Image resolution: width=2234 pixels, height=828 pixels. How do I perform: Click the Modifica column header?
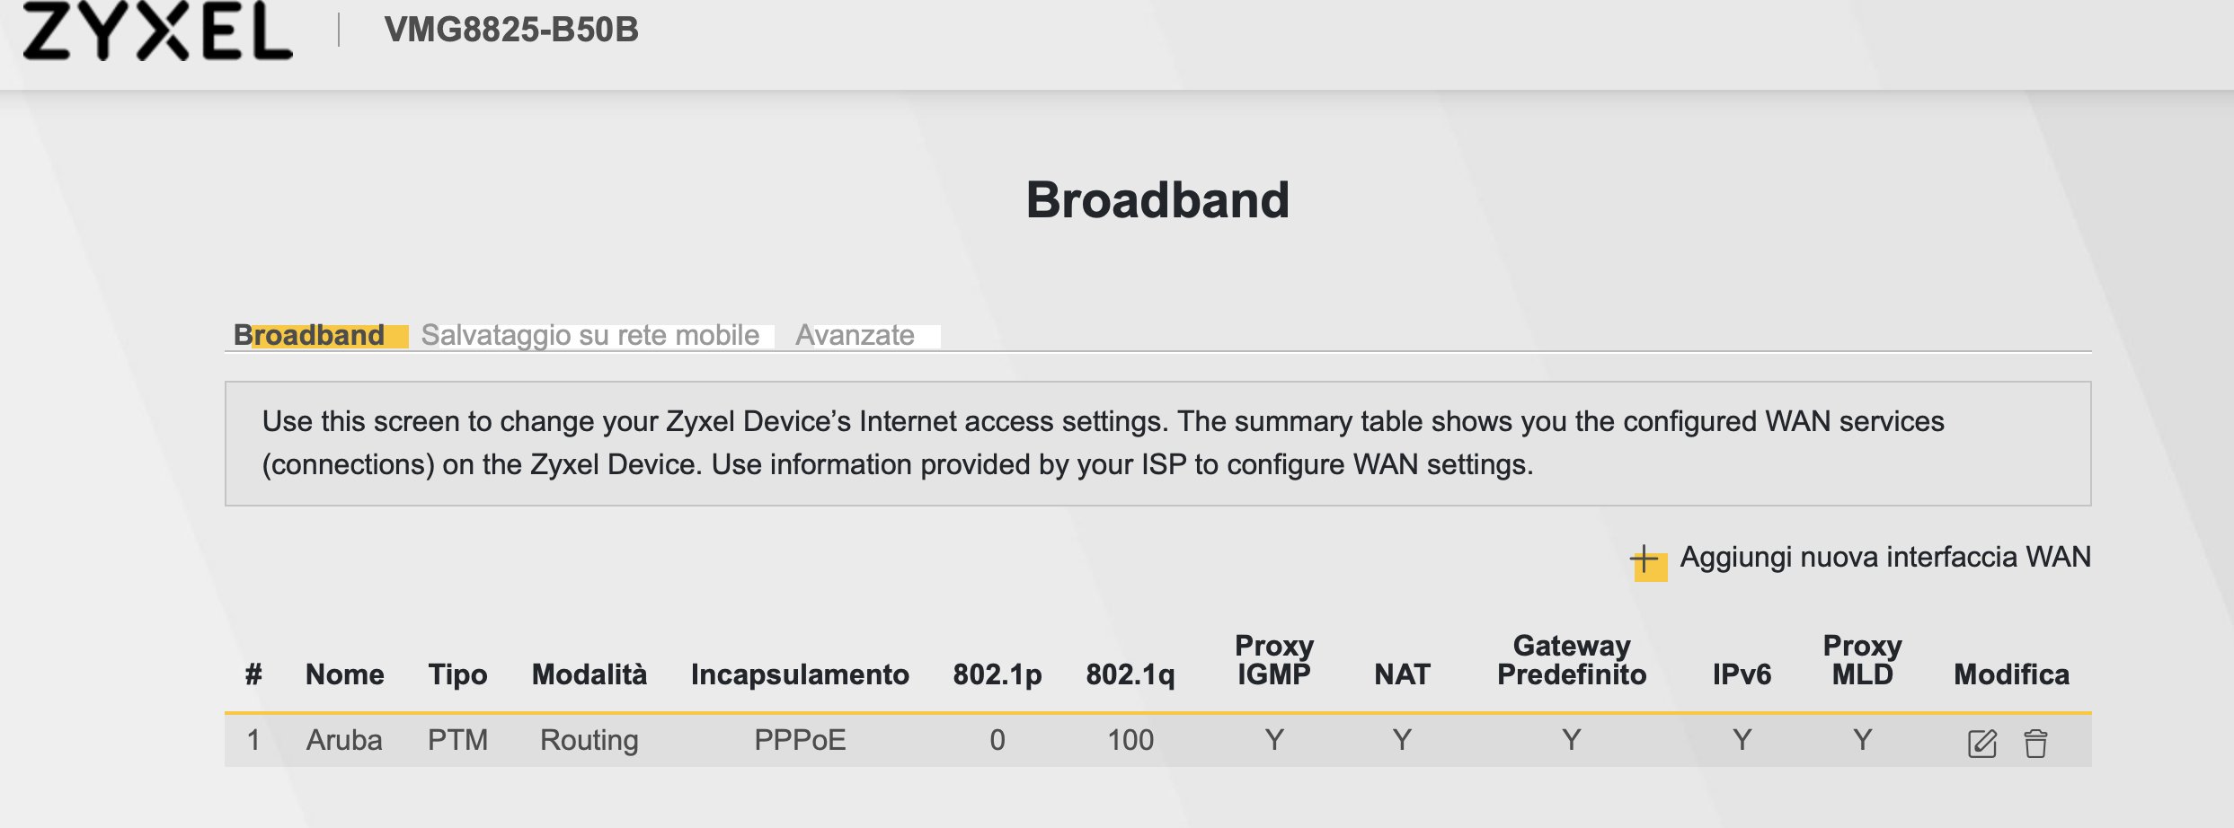[x=2011, y=674]
